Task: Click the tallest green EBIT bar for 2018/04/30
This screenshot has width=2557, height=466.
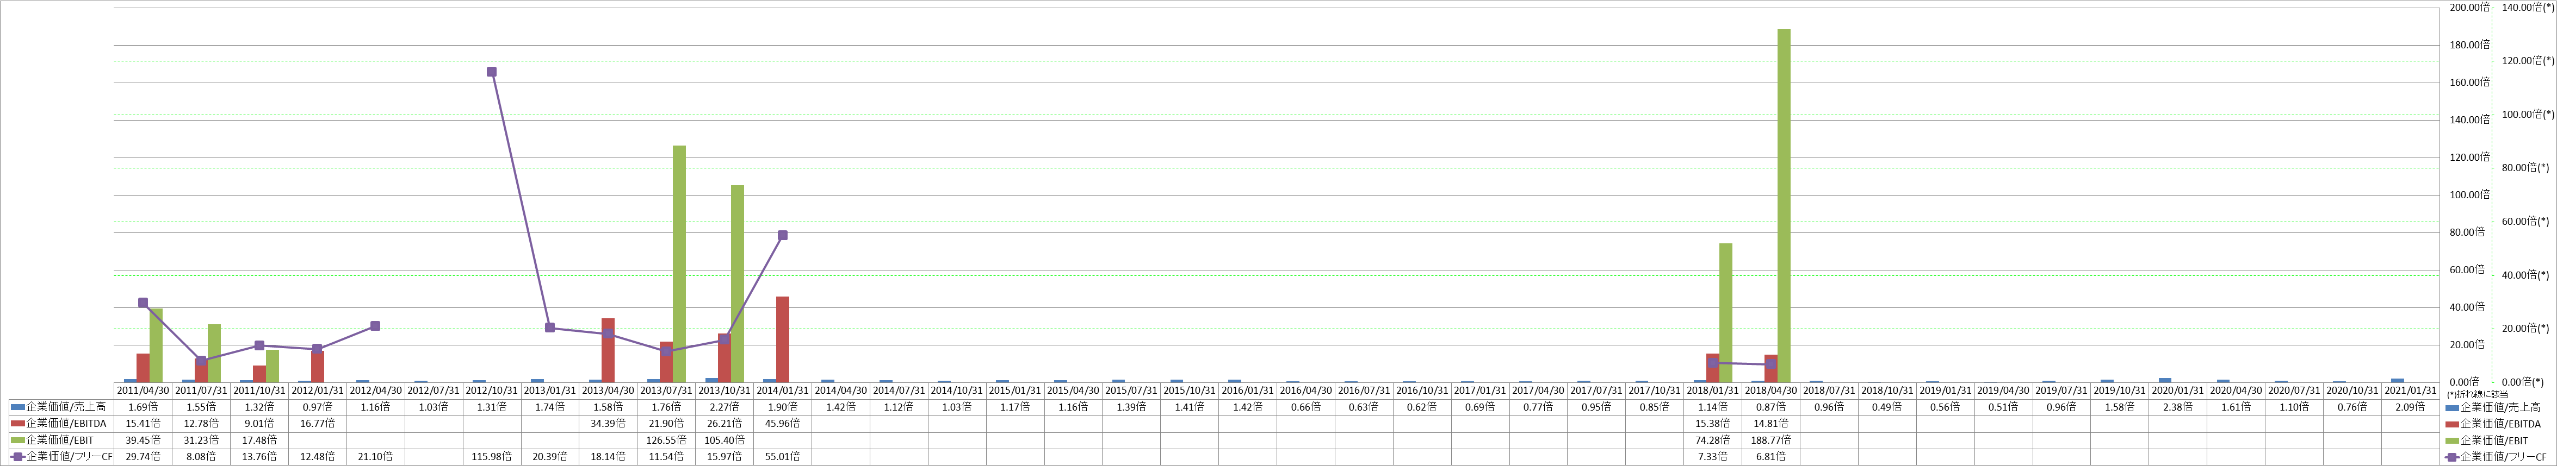Action: (1784, 205)
